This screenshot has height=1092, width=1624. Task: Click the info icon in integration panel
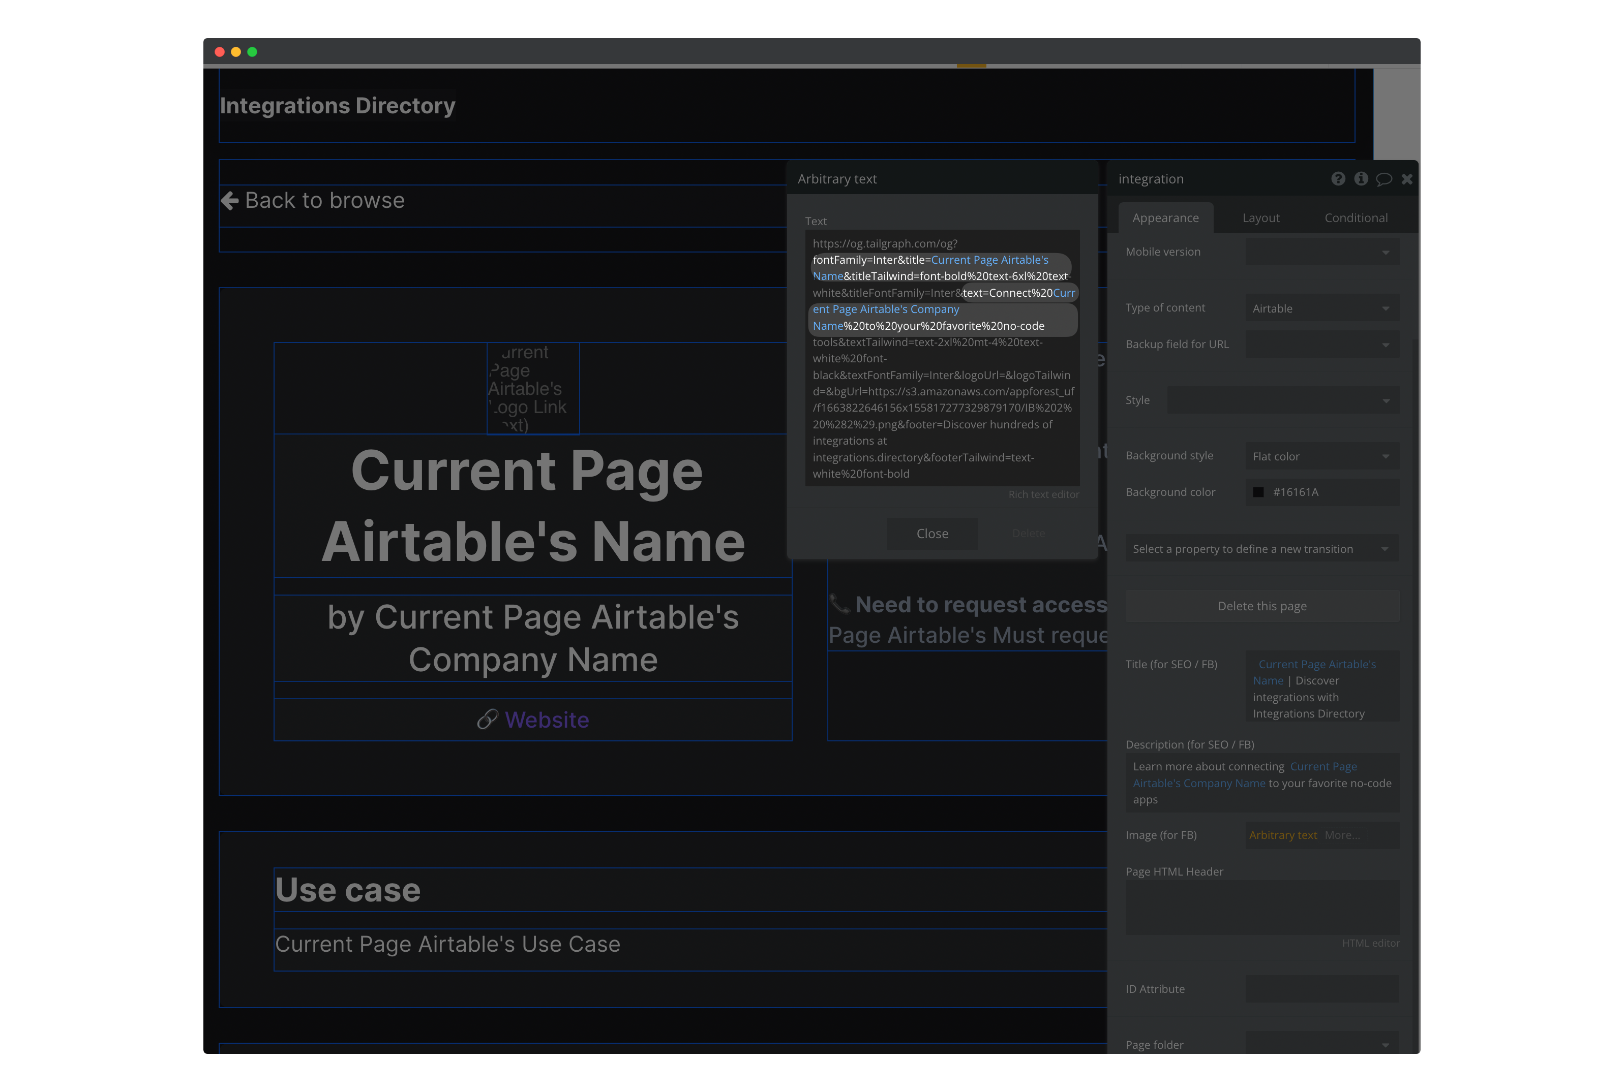(1361, 179)
